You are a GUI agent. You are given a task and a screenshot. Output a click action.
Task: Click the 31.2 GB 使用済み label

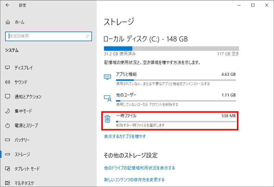(x=120, y=54)
